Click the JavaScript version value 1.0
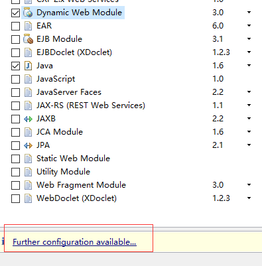The image size is (262, 266). [218, 79]
